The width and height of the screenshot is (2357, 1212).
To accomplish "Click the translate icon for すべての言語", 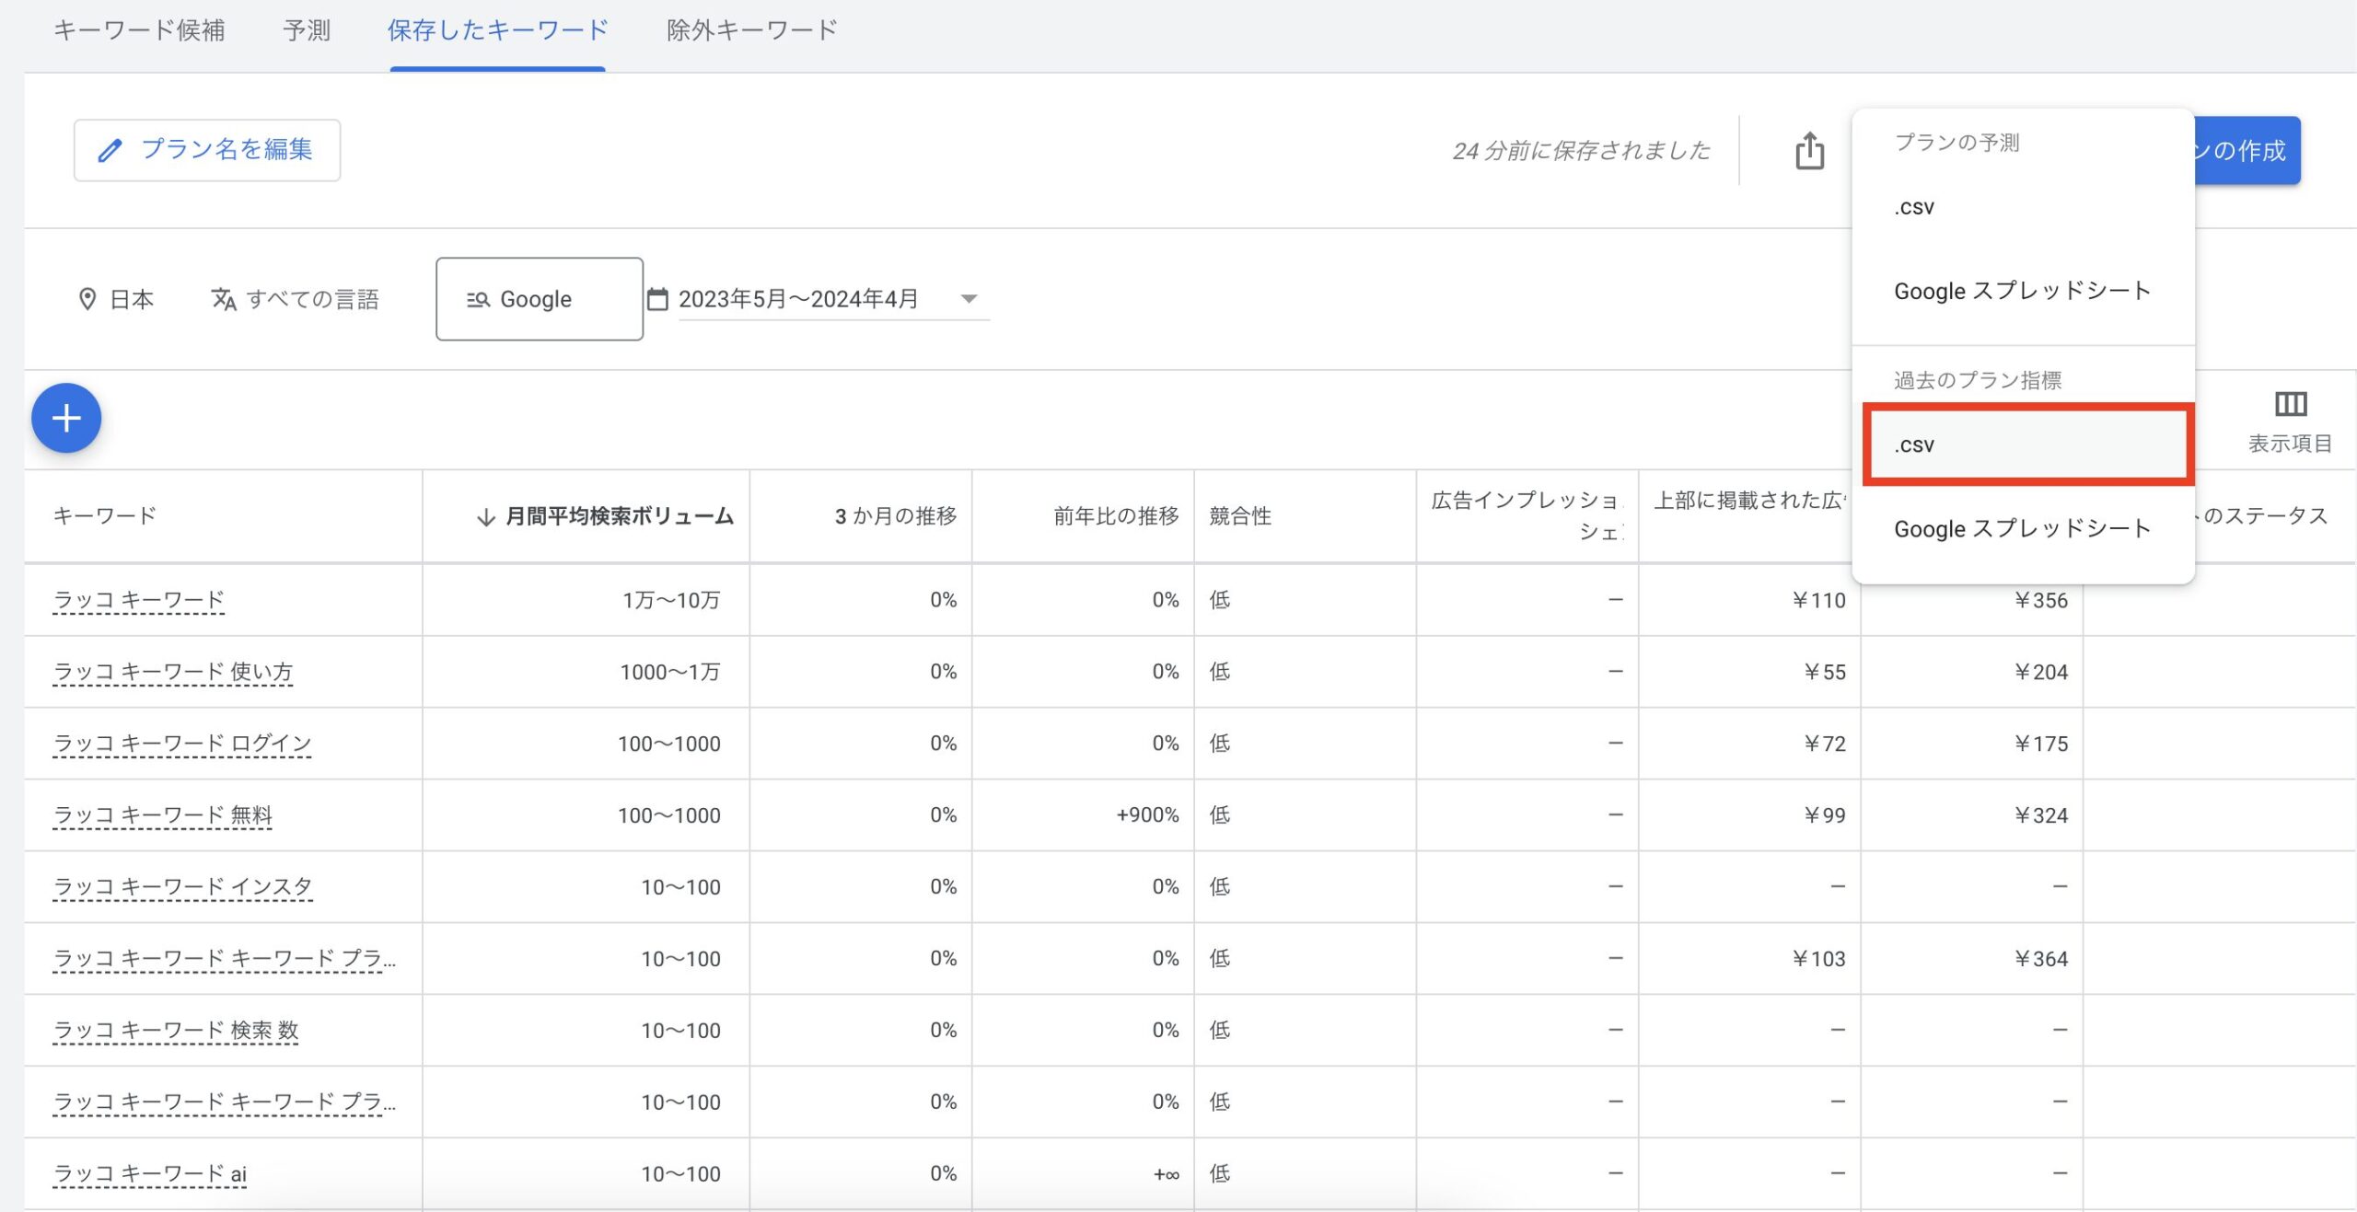I will 224,299.
